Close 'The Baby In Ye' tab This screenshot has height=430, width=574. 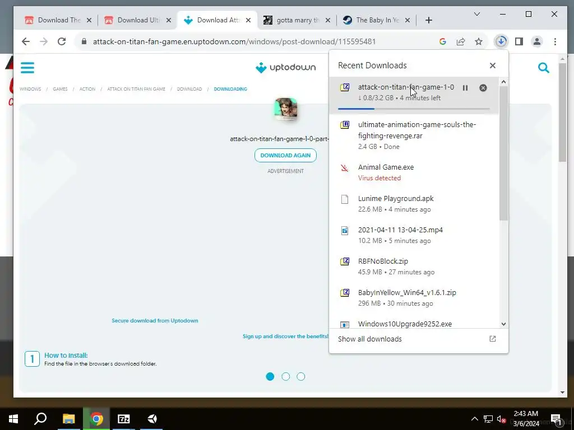[408, 20]
